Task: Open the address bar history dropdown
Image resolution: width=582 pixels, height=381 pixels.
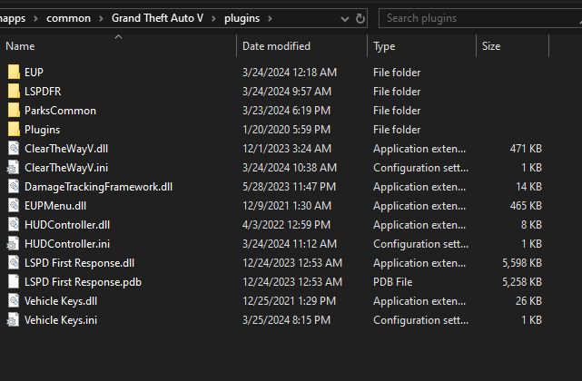Action: [x=344, y=17]
